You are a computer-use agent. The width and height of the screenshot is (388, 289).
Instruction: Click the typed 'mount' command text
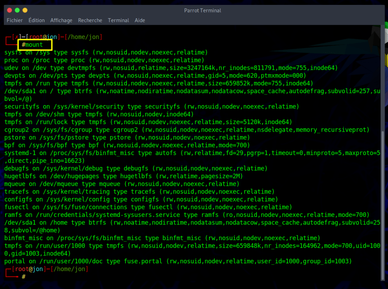coord(34,45)
